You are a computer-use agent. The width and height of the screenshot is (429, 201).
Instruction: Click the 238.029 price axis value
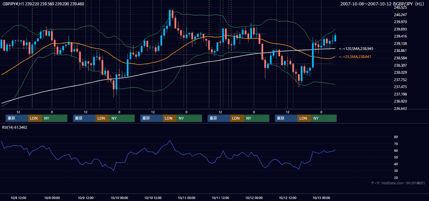point(400,72)
